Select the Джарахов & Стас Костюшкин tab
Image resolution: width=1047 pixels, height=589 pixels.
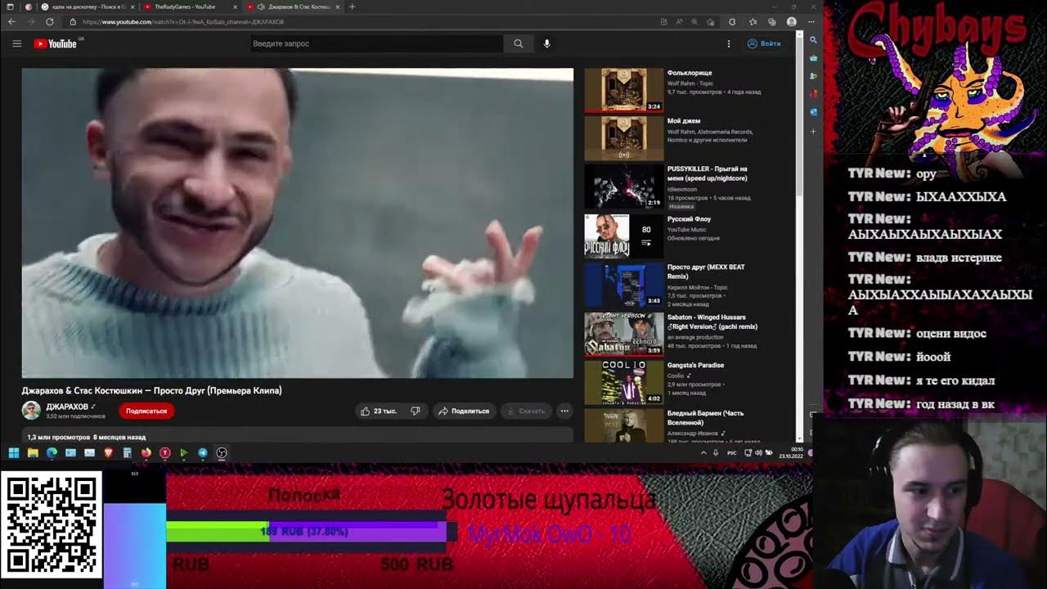click(293, 7)
